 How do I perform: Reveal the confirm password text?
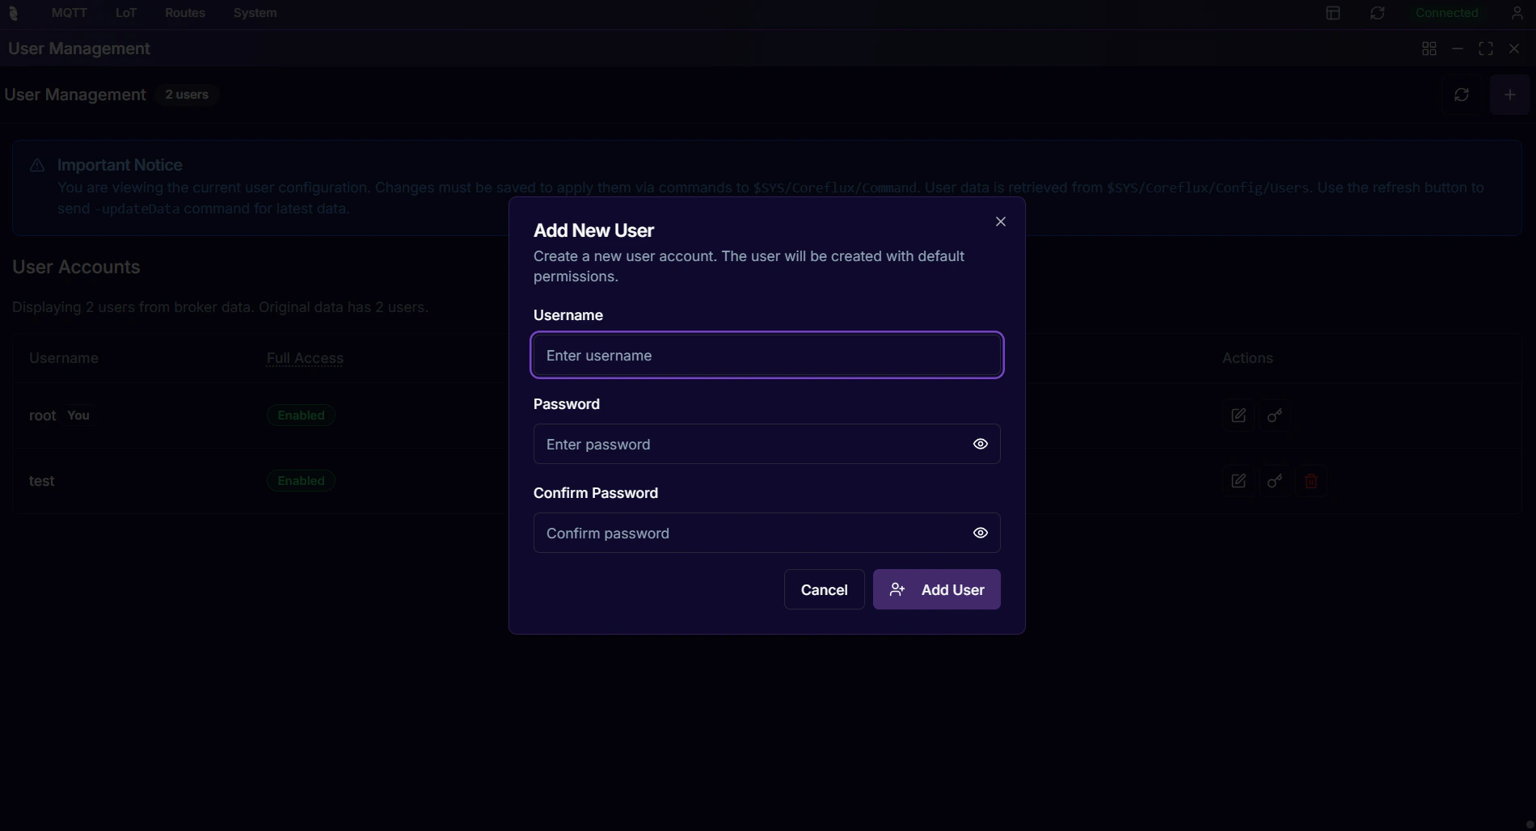(979, 533)
